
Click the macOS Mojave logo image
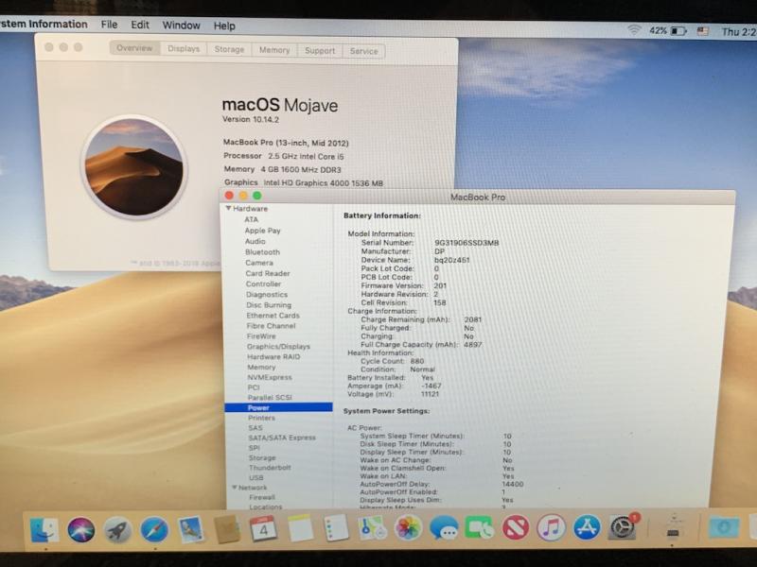(133, 167)
